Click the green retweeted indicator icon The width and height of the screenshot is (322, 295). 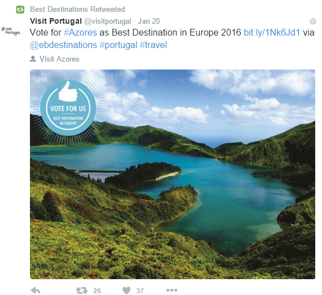[20, 10]
